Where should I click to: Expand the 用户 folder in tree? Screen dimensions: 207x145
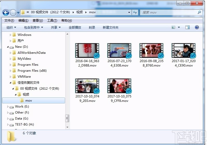click(x=10, y=41)
